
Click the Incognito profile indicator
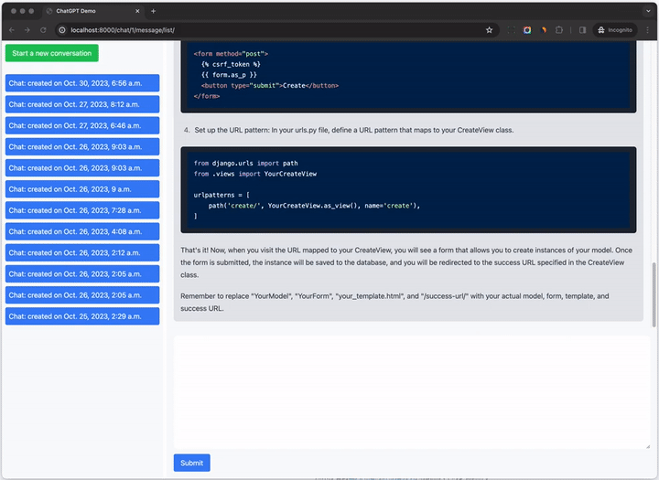coord(615,30)
